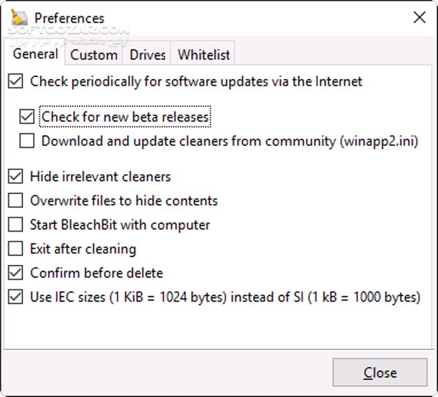The image size is (438, 397).
Task: Toggle the Use IEC sizes checkbox
Action: pyautogui.click(x=16, y=297)
